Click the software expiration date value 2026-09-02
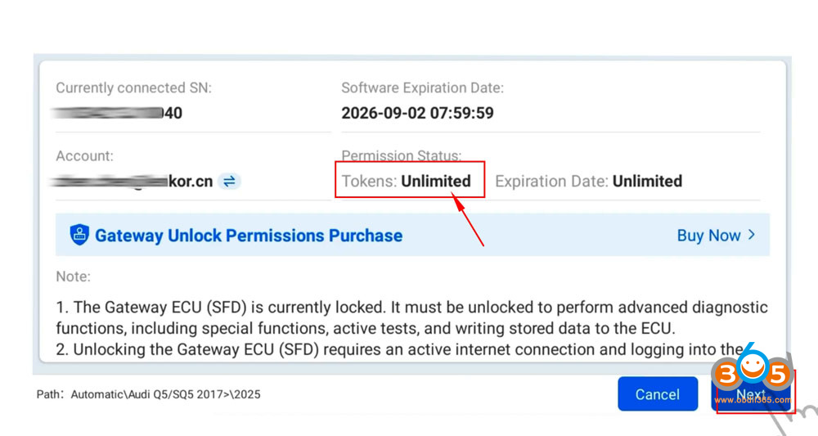The image size is (818, 436). [x=417, y=113]
